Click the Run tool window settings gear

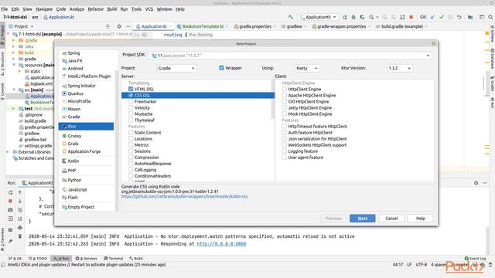(476, 183)
